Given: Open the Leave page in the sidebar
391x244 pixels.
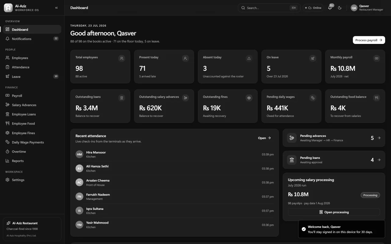Looking at the screenshot, I should point(32,77).
